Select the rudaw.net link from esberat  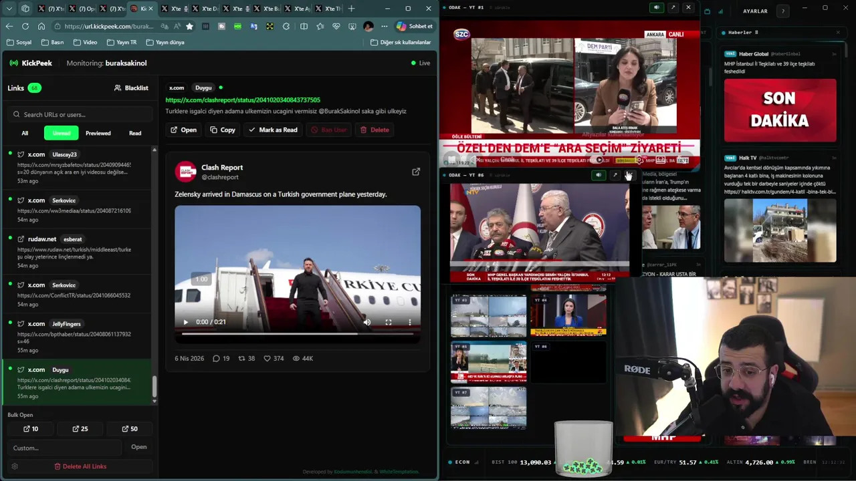77,251
